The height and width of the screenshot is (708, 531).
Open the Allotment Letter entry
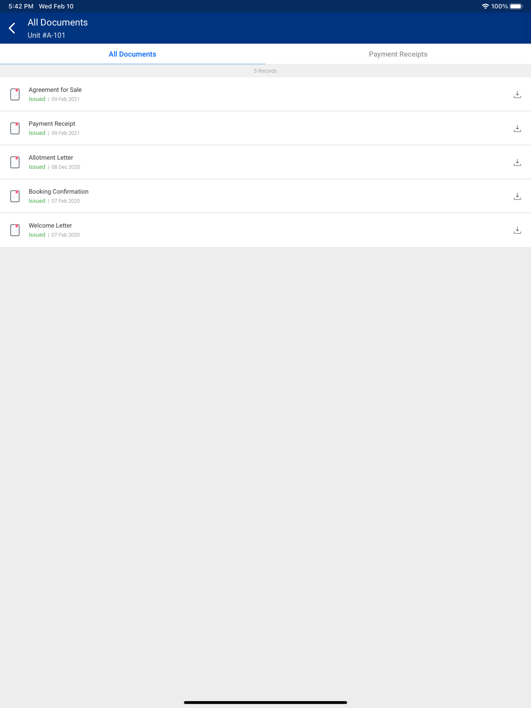[x=265, y=162]
